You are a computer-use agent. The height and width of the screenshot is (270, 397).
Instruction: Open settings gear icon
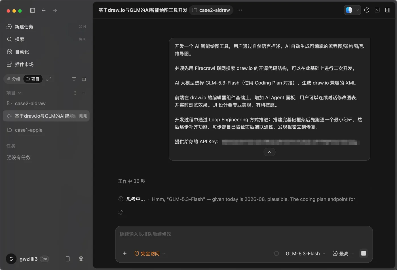[x=81, y=259]
